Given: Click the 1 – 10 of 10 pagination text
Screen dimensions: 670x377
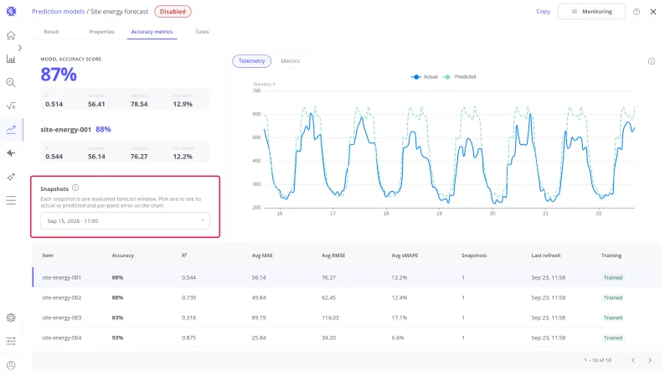Looking at the screenshot, I should 597,360.
